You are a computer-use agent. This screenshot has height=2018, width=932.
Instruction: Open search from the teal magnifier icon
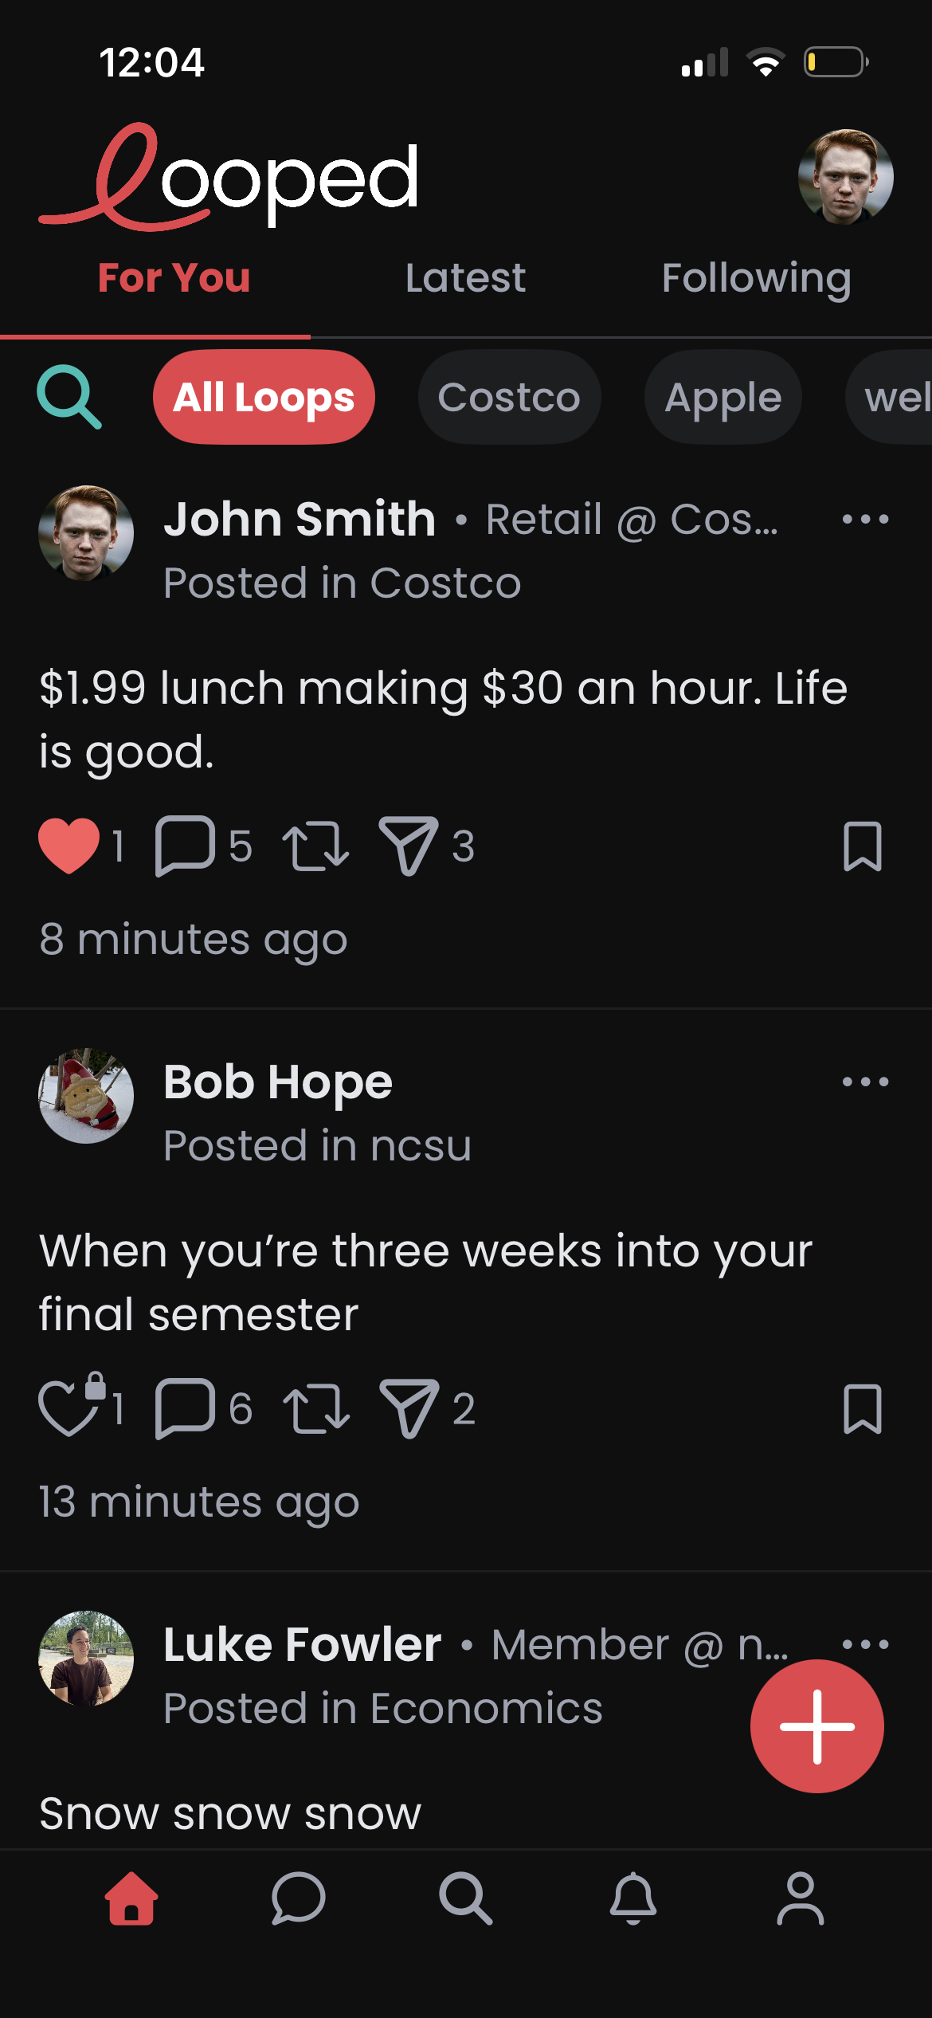pyautogui.click(x=69, y=397)
